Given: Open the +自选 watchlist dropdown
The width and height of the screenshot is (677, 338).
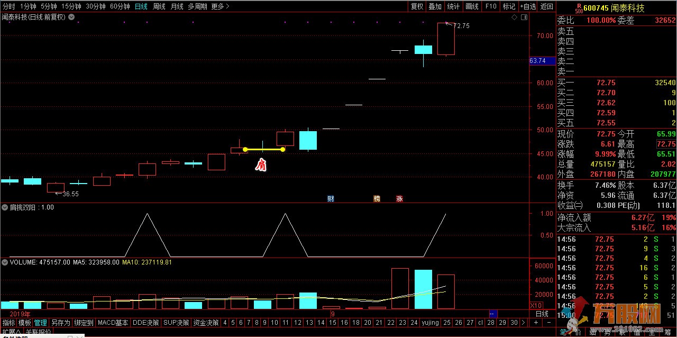Looking at the screenshot, I should click(x=529, y=6).
